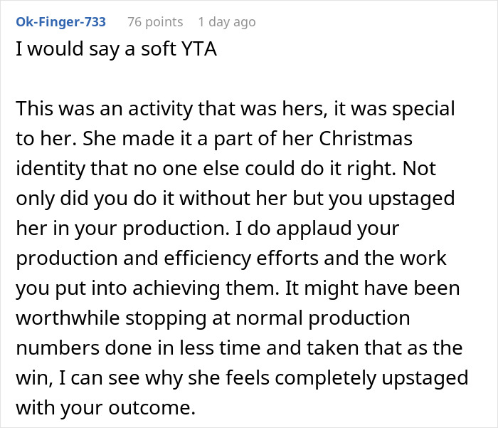Open the Ok-Finger-733 user profile link
498x428 pixels.
point(60,22)
